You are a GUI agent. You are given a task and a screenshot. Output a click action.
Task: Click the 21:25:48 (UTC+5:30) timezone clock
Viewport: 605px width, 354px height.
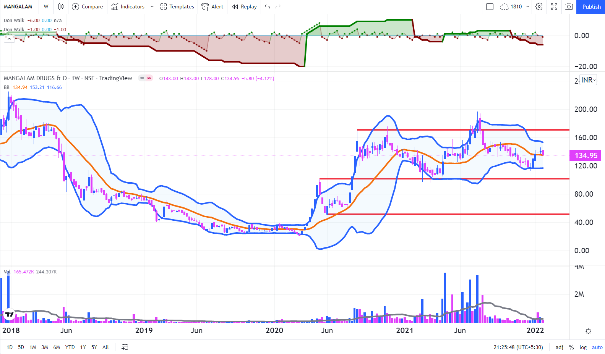[x=518, y=347]
